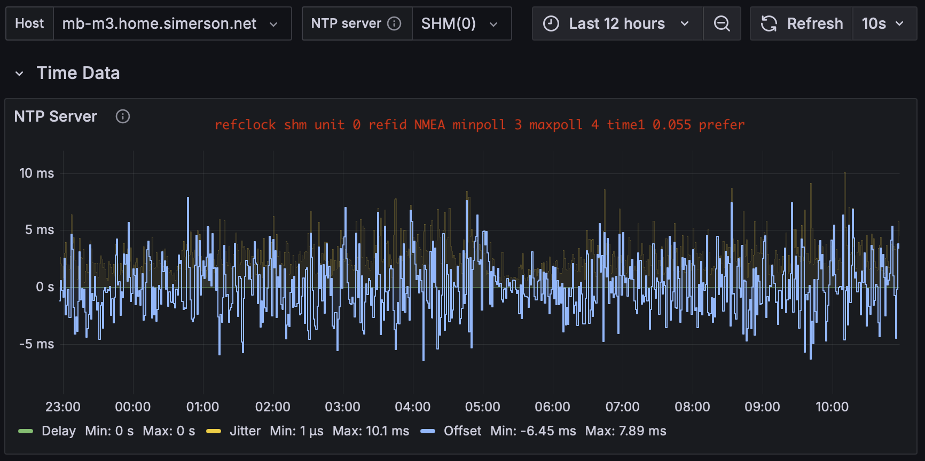925x461 pixels.
Task: Click the Time Data row title
Action: click(x=78, y=73)
